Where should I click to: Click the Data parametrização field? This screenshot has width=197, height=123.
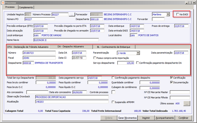coord(181,53)
